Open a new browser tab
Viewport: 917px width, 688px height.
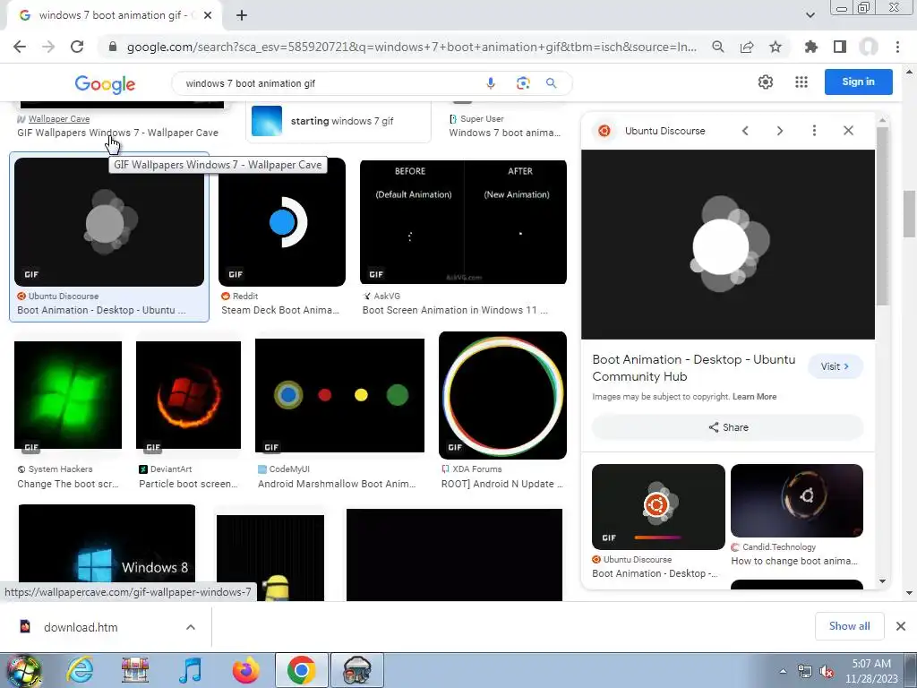tap(242, 15)
